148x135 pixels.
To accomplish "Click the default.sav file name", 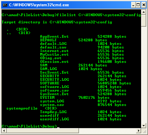I will (x=53, y=47).
